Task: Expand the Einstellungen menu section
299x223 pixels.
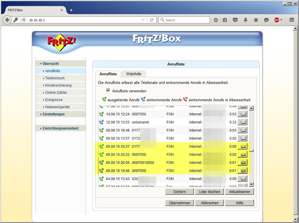Action: coord(53,114)
